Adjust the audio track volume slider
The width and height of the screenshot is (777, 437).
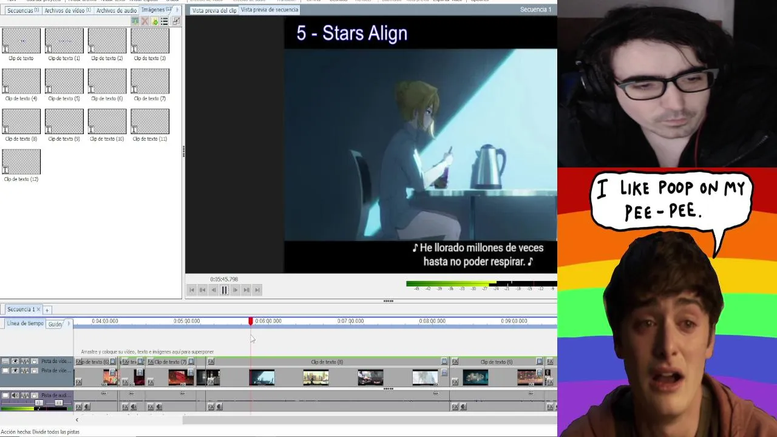pos(39,402)
